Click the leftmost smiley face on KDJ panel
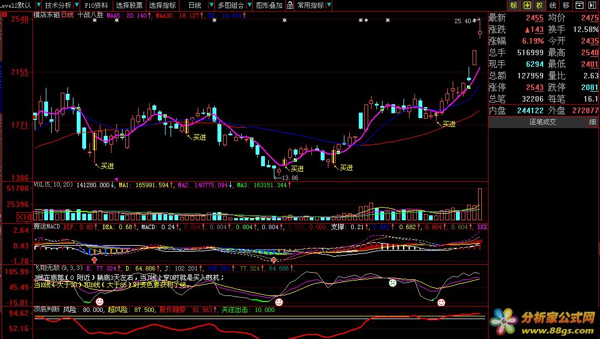This screenshot has width=600, height=339. coord(99,301)
